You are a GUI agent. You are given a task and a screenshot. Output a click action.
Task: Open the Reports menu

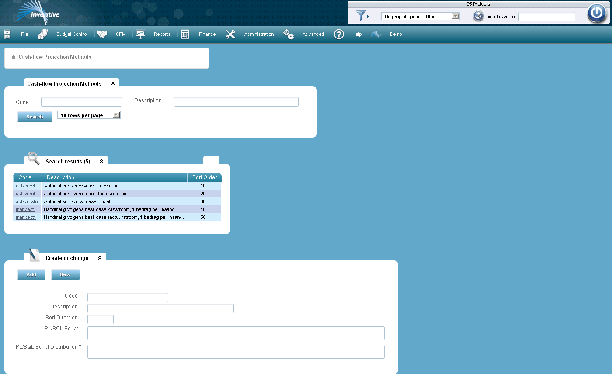coord(162,34)
